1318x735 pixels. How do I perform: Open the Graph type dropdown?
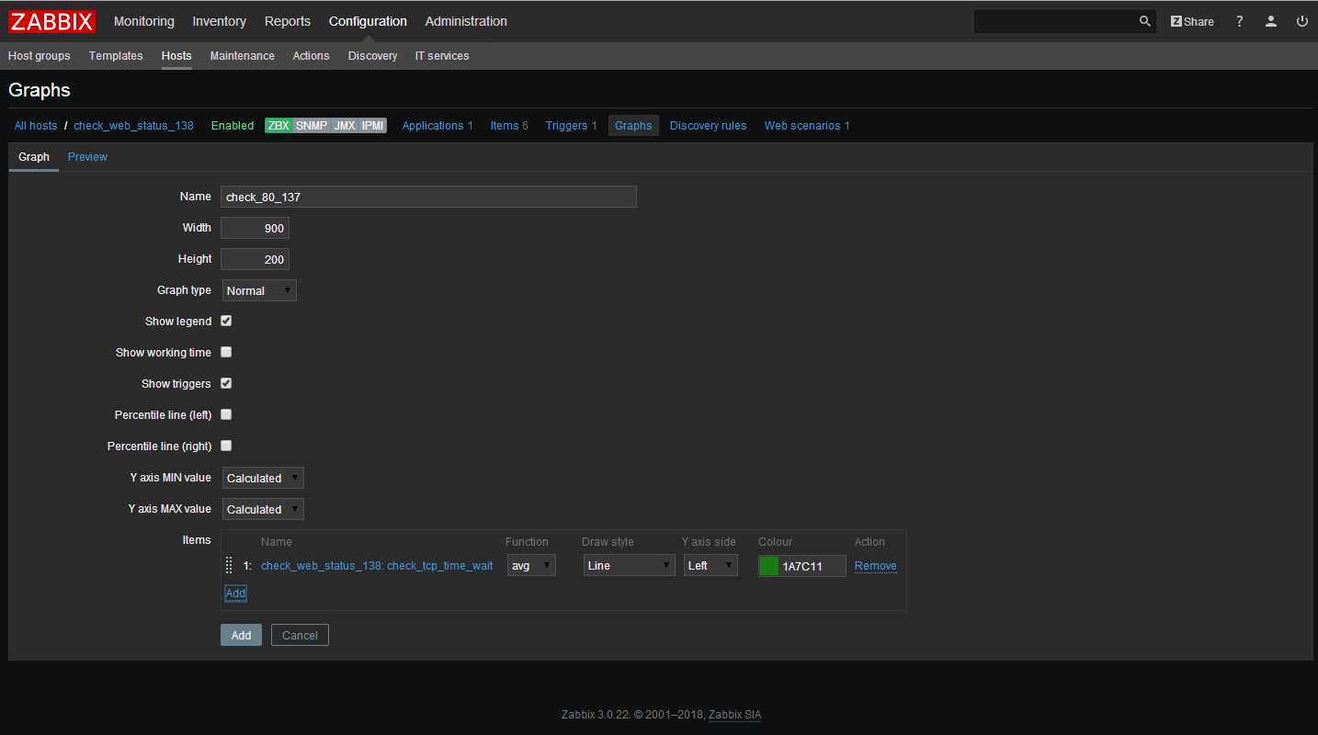pyautogui.click(x=259, y=290)
